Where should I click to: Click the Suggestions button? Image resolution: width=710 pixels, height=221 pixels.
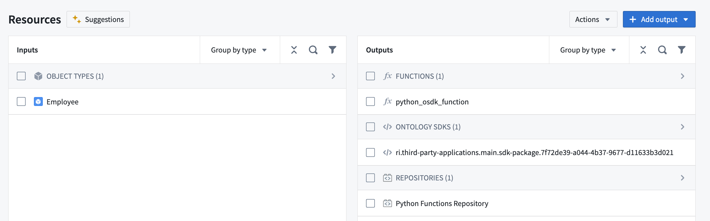[x=98, y=20]
